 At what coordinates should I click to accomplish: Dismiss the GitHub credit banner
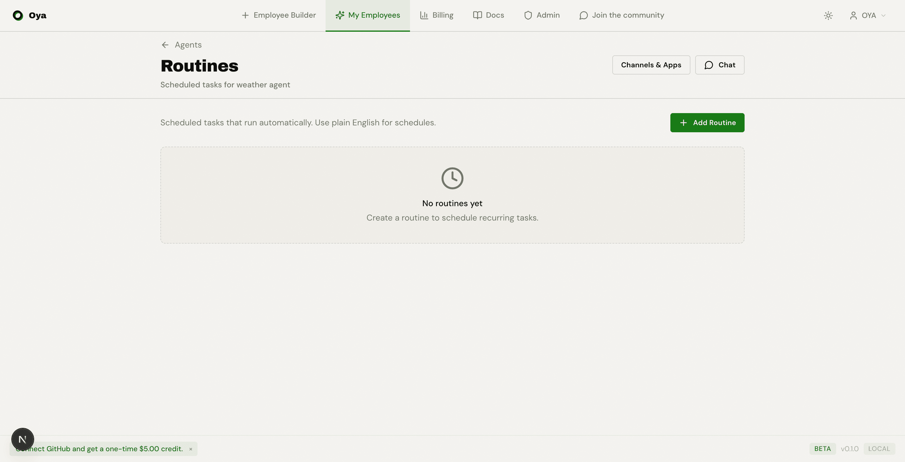[191, 449]
